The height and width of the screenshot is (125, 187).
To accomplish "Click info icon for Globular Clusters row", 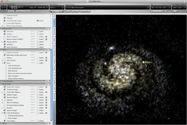I will coord(46,52).
